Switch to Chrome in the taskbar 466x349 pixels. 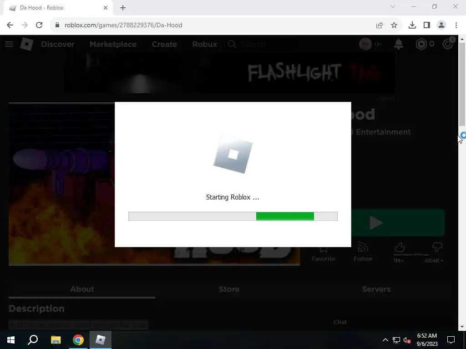click(x=78, y=340)
